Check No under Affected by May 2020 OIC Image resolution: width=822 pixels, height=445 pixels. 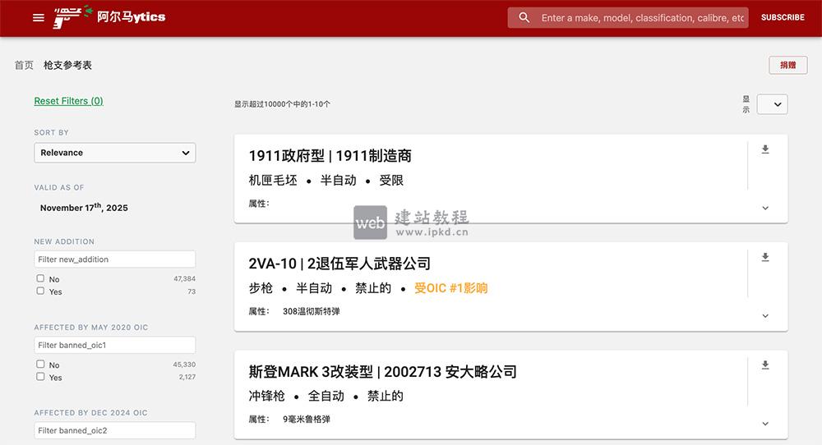coord(40,365)
